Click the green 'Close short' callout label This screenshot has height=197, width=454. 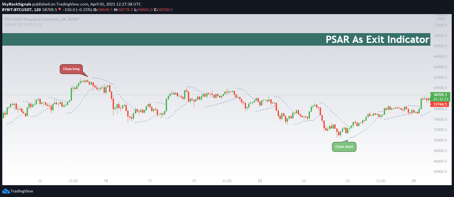click(x=344, y=147)
